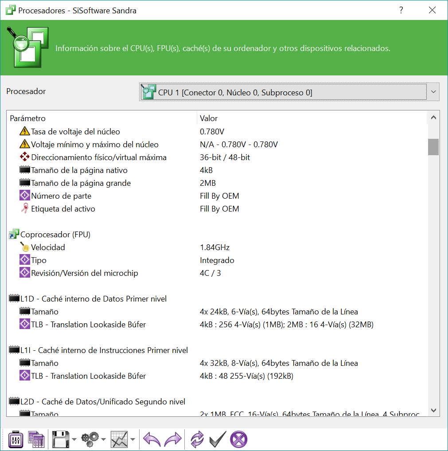This screenshot has width=448, height=451.
Task: Select the Tipo Integrado row
Action: [217, 260]
